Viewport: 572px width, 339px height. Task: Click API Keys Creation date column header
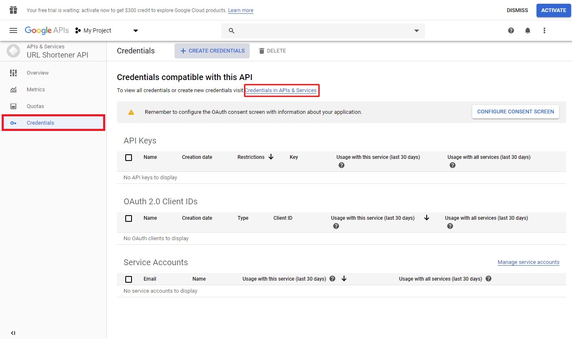click(x=197, y=157)
